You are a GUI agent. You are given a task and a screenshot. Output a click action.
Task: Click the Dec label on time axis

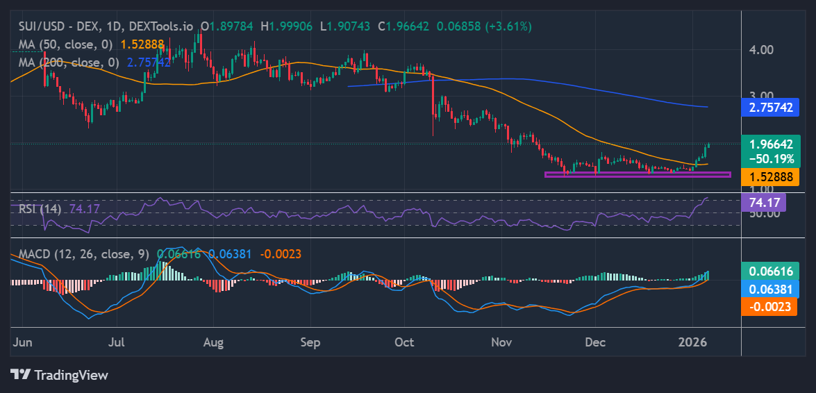(x=594, y=342)
